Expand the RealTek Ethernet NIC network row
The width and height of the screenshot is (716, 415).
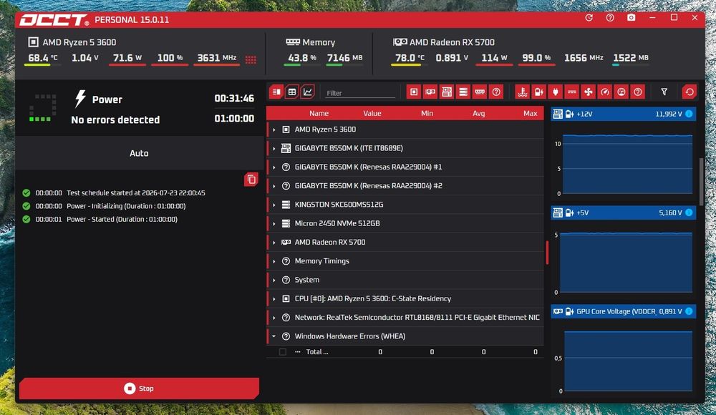(x=274, y=318)
